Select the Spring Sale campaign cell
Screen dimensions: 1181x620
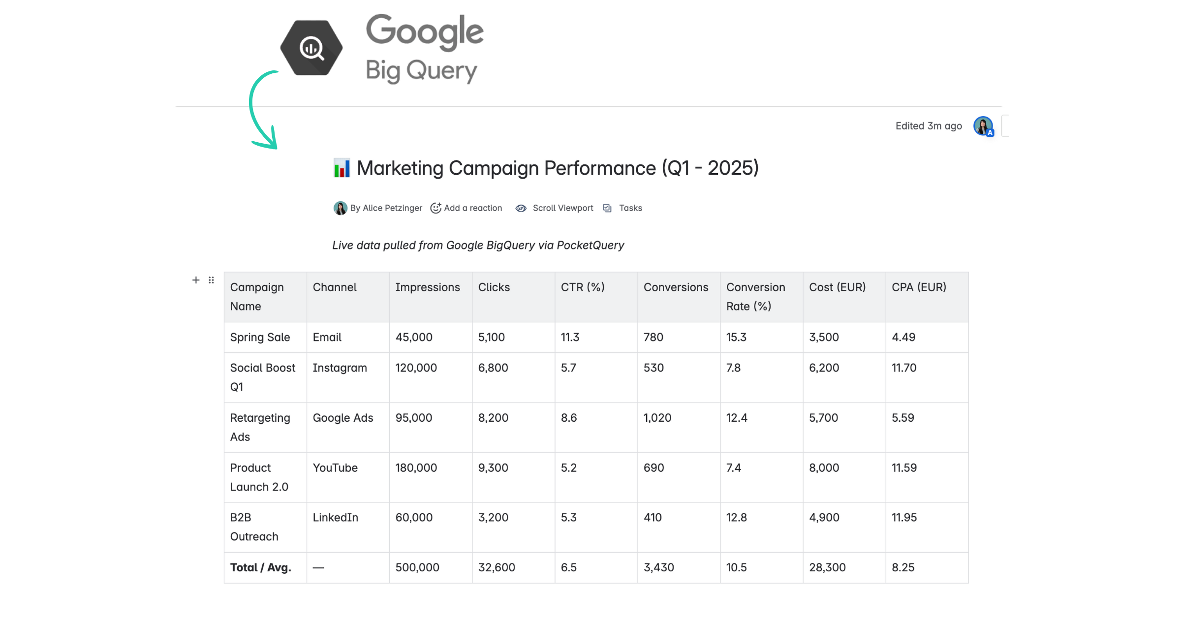[x=265, y=338]
